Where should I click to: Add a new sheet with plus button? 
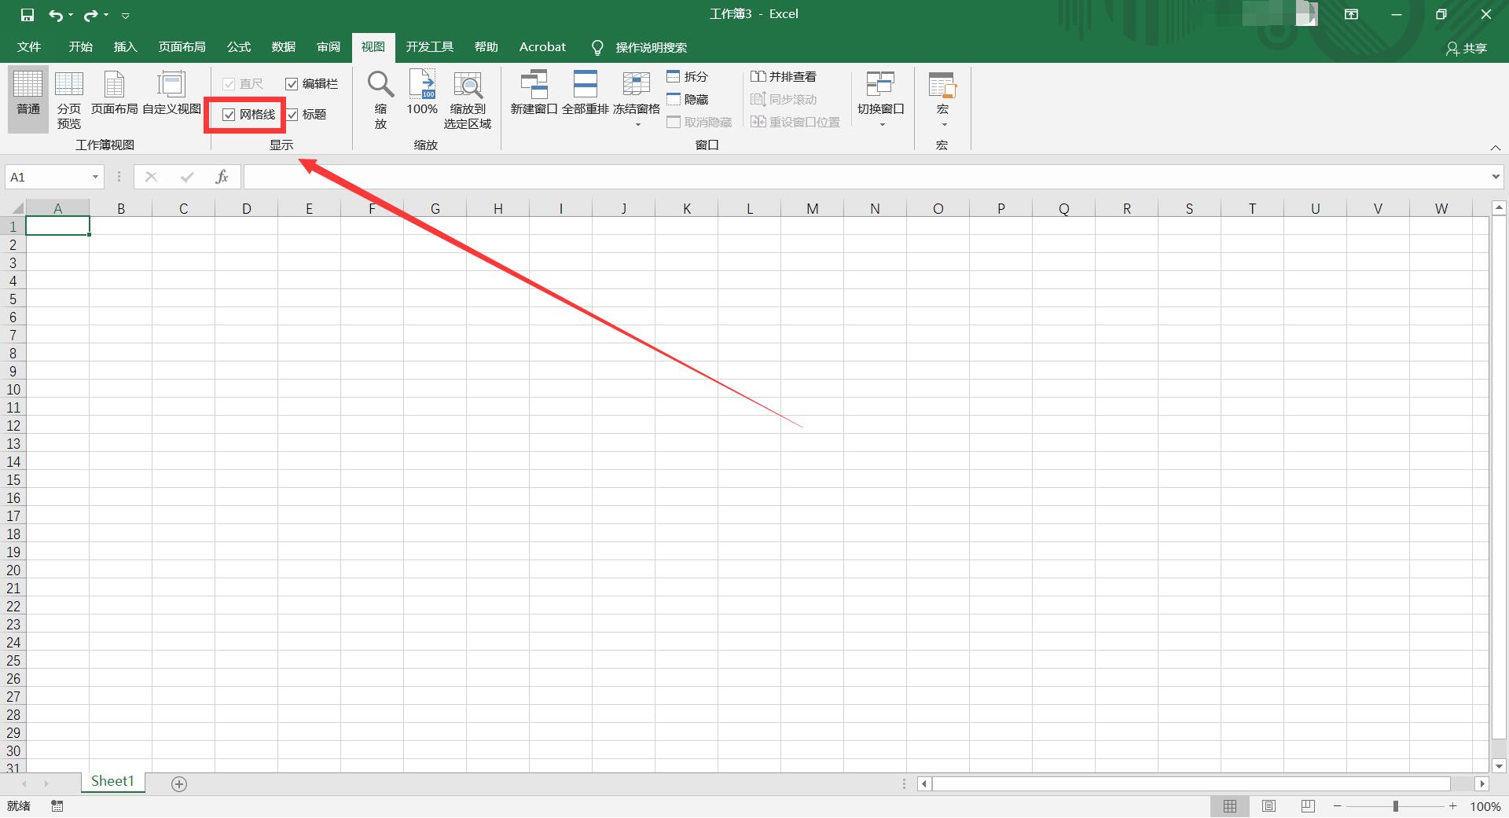[179, 784]
